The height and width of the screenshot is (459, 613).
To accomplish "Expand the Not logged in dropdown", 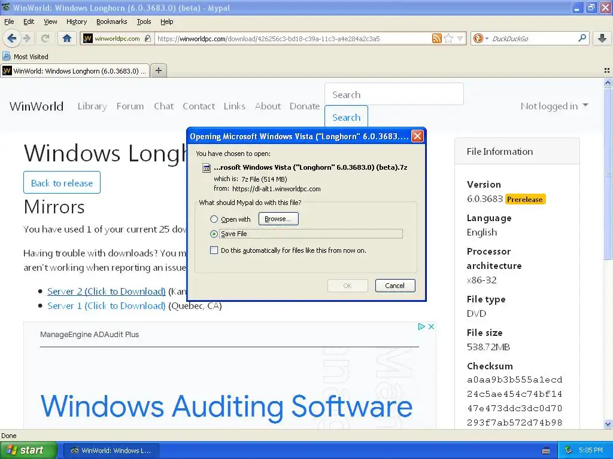I will coord(554,106).
